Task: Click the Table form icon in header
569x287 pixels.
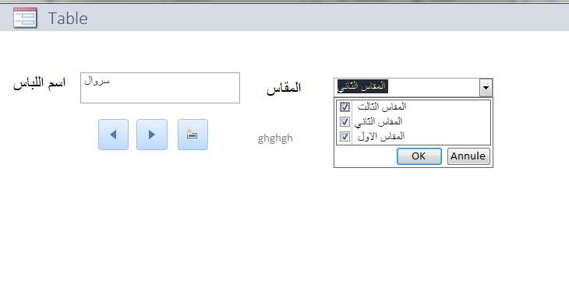Action: point(25,17)
